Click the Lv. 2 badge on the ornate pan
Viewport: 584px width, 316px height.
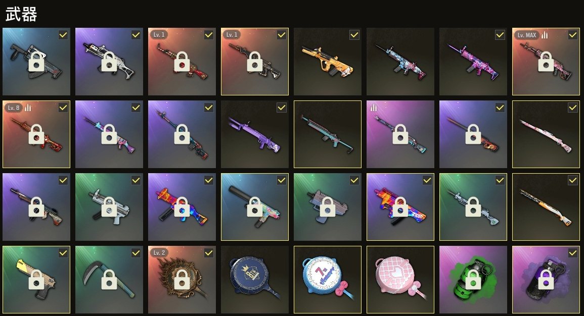pos(159,253)
